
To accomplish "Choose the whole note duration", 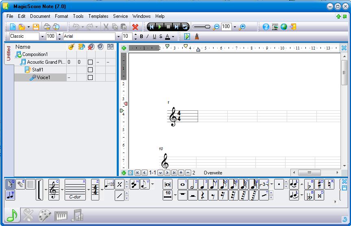I will pyautogui.click(x=183, y=185).
